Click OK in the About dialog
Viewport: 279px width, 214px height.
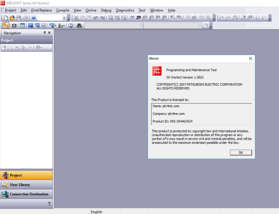[241, 153]
